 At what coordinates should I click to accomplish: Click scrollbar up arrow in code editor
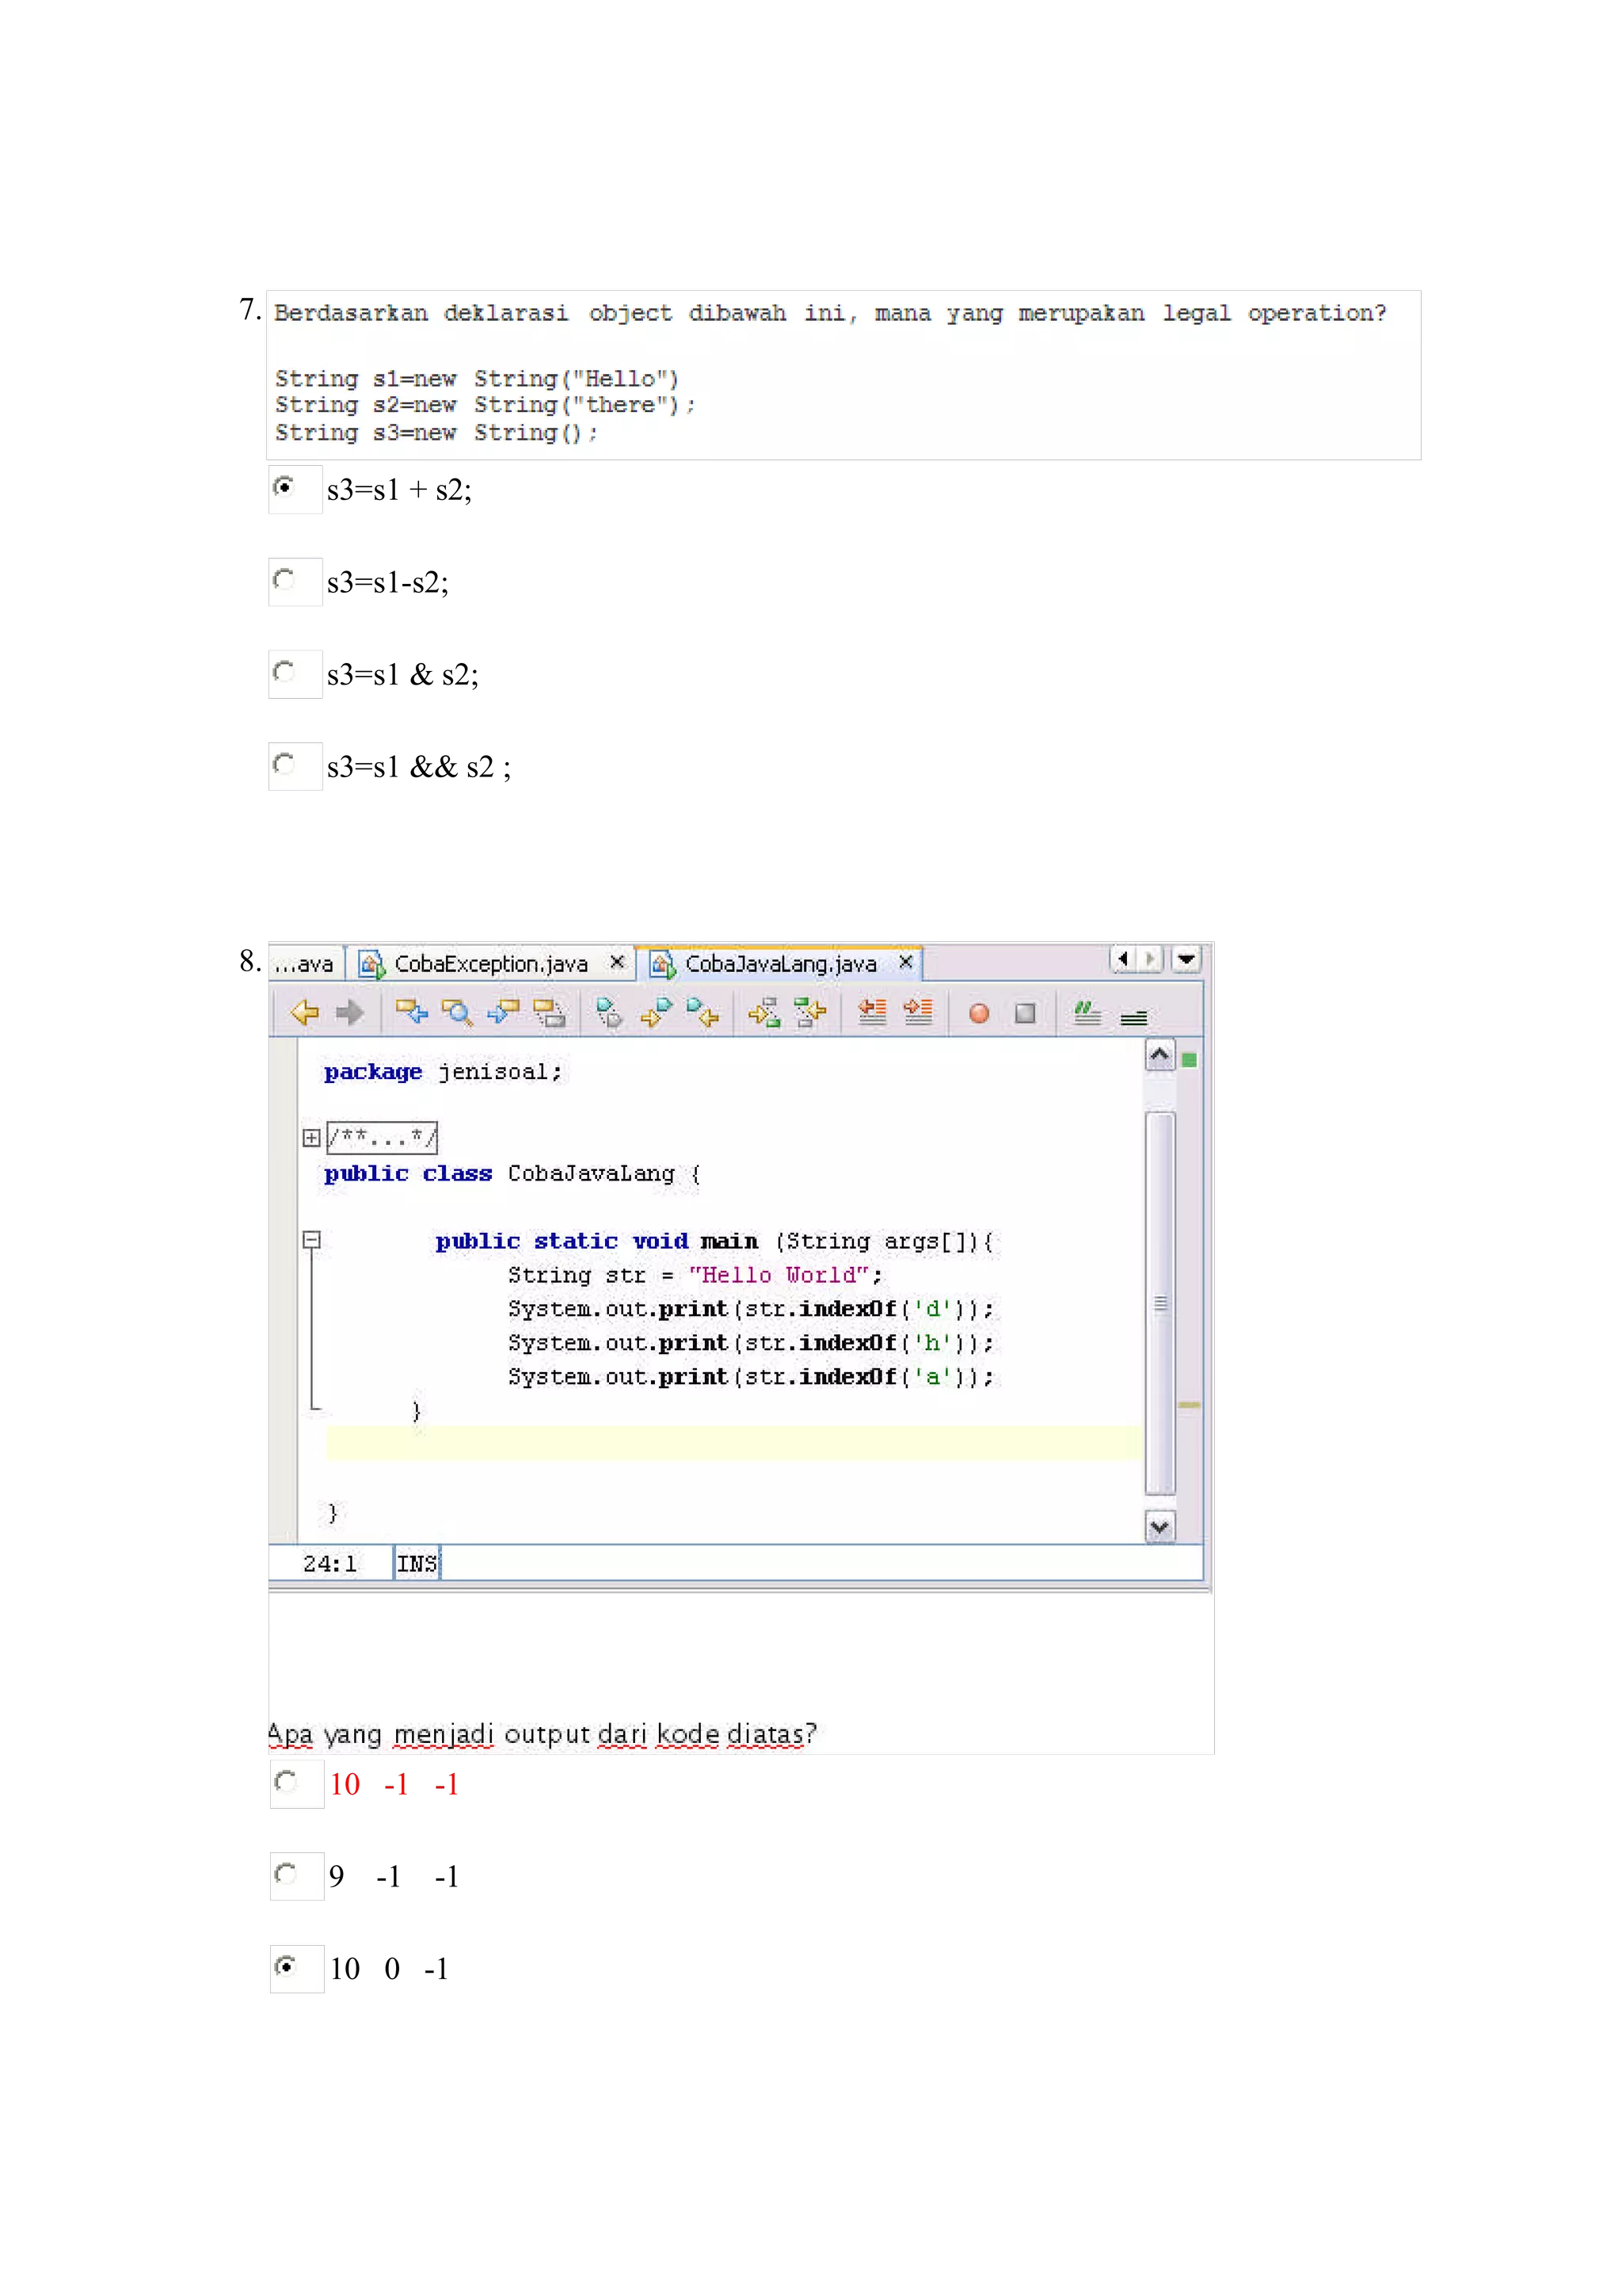(1159, 1055)
